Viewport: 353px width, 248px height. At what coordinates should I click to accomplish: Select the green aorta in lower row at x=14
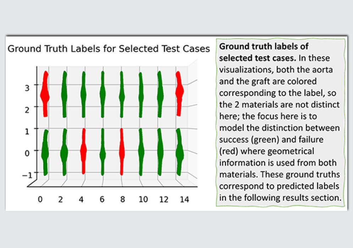(x=179, y=152)
